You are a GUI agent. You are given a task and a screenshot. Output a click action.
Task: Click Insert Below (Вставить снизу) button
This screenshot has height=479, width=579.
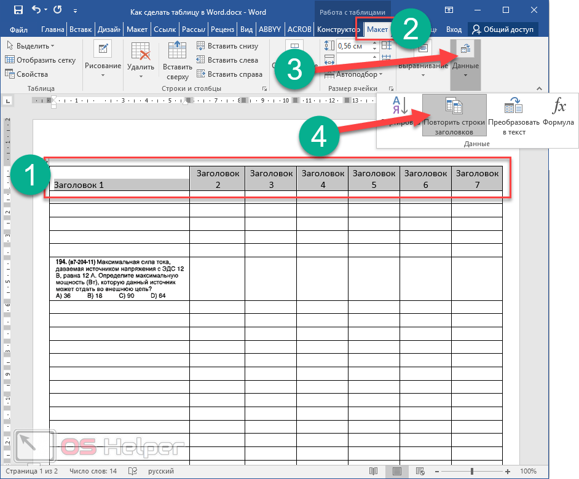point(227,46)
